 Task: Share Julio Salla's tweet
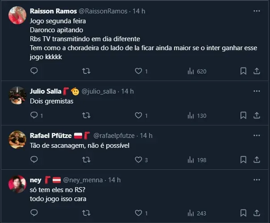coord(257,116)
